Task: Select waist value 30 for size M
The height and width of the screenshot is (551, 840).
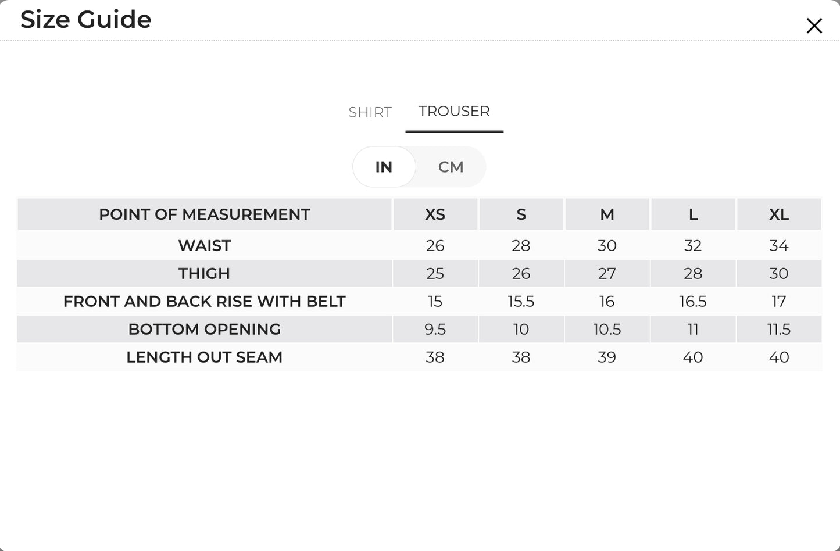Action: pyautogui.click(x=607, y=245)
